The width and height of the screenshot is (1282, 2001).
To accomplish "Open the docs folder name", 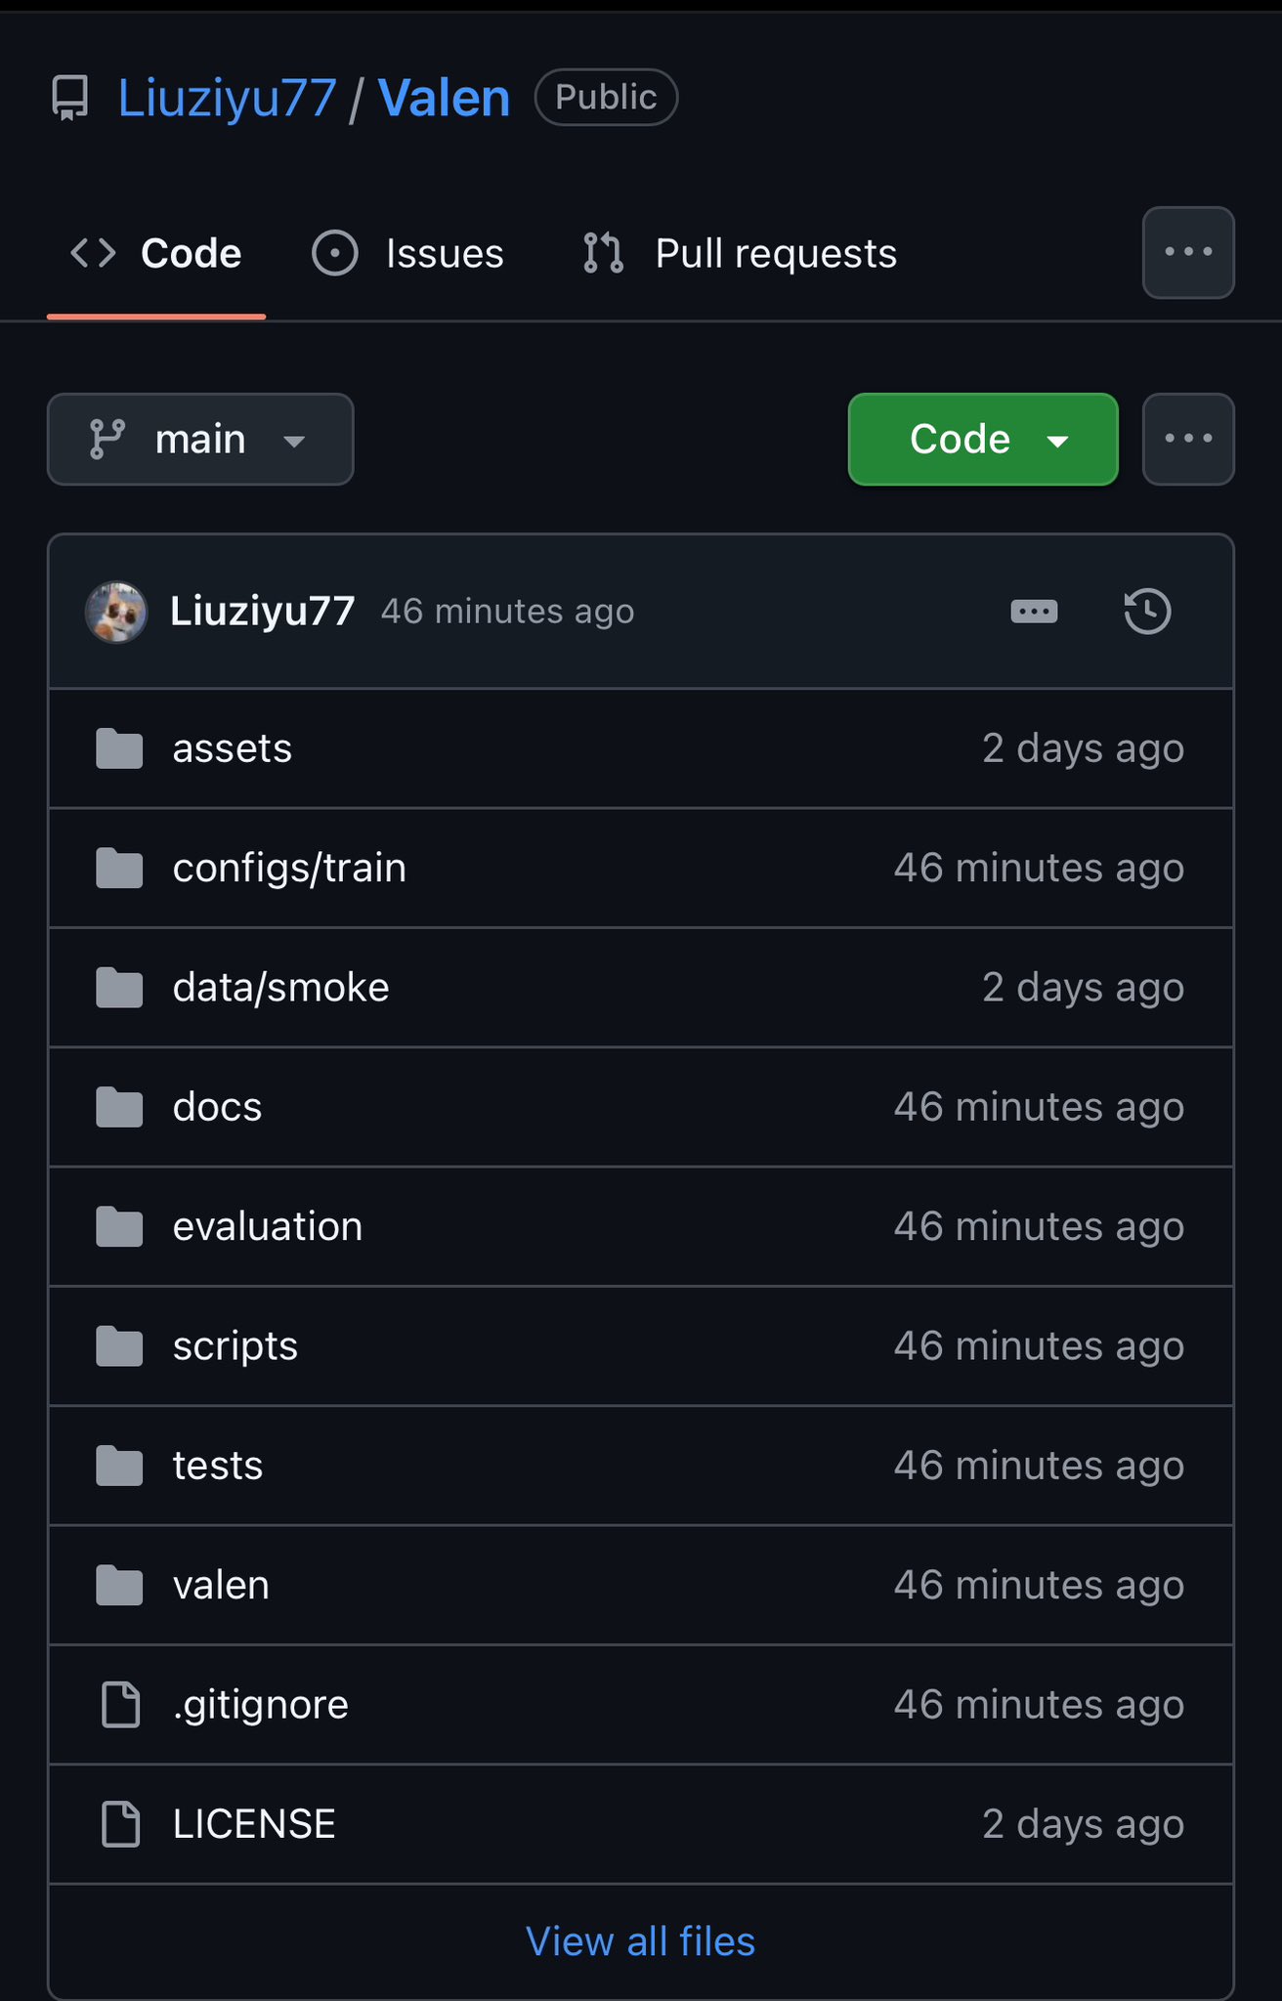I will click(217, 1107).
